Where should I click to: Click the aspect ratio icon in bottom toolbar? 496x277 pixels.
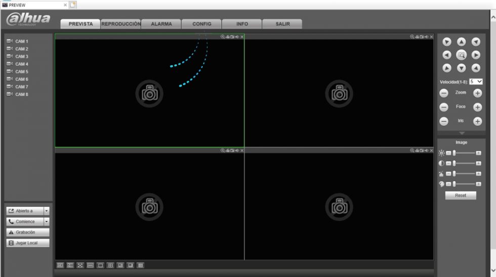90,265
